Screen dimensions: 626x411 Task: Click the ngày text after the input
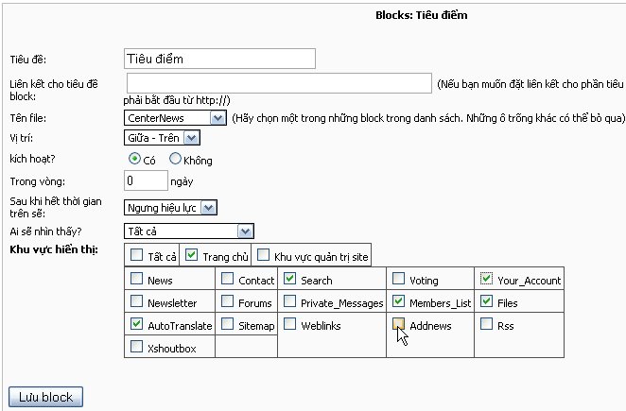click(182, 182)
